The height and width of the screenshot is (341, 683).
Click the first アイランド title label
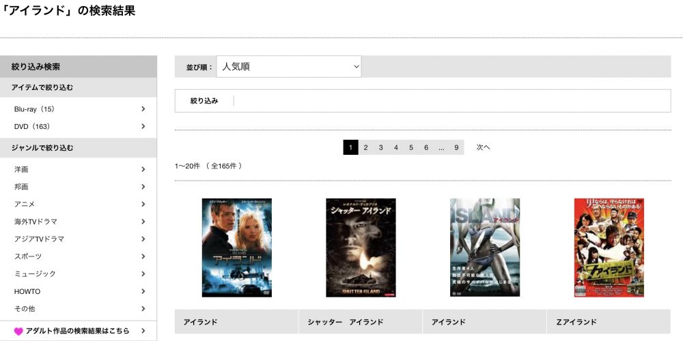coord(200,323)
